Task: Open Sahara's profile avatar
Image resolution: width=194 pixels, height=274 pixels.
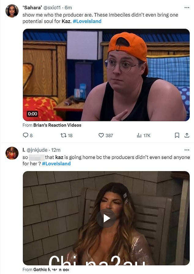Action: [x=12, y=11]
